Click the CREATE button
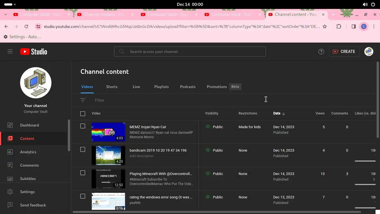Image resolution: width=380 pixels, height=214 pixels. tap(344, 52)
